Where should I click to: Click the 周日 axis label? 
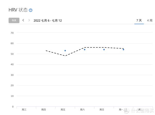[x=102, y=110]
